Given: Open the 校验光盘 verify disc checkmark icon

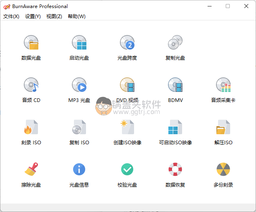Looking at the screenshot, I should pos(127,169).
